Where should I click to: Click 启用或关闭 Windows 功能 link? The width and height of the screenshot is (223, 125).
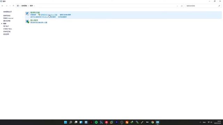pos(49,15)
